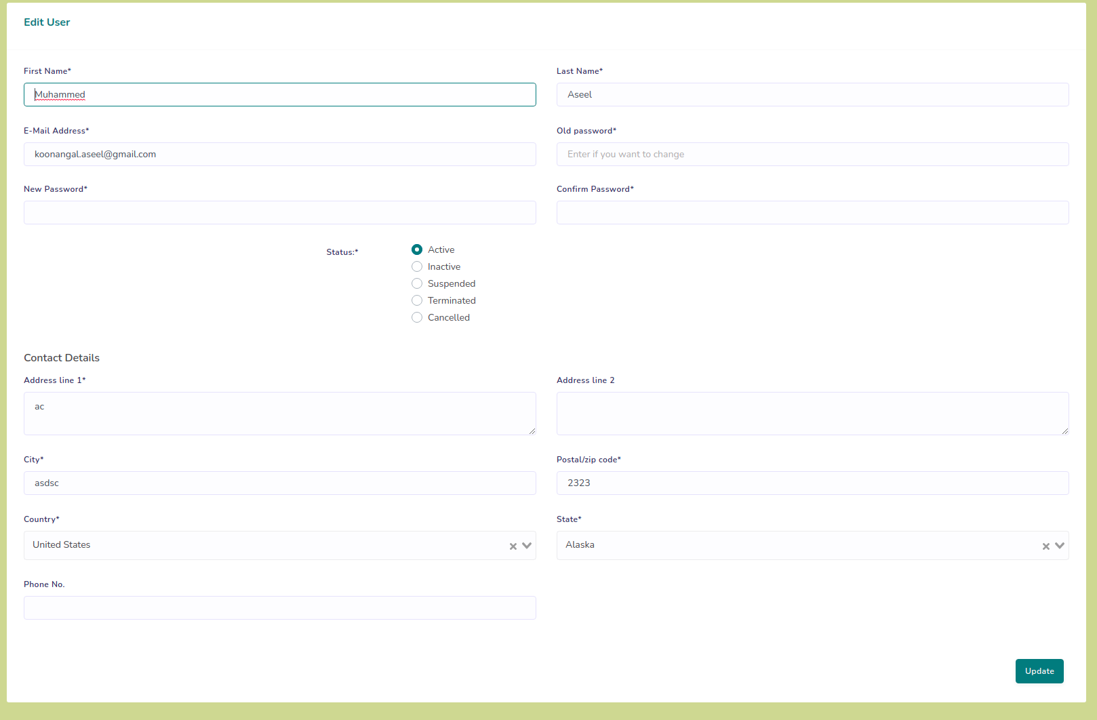This screenshot has height=720, width=1097.
Task: Grab Address line 2 resize handle
Action: point(1064,431)
